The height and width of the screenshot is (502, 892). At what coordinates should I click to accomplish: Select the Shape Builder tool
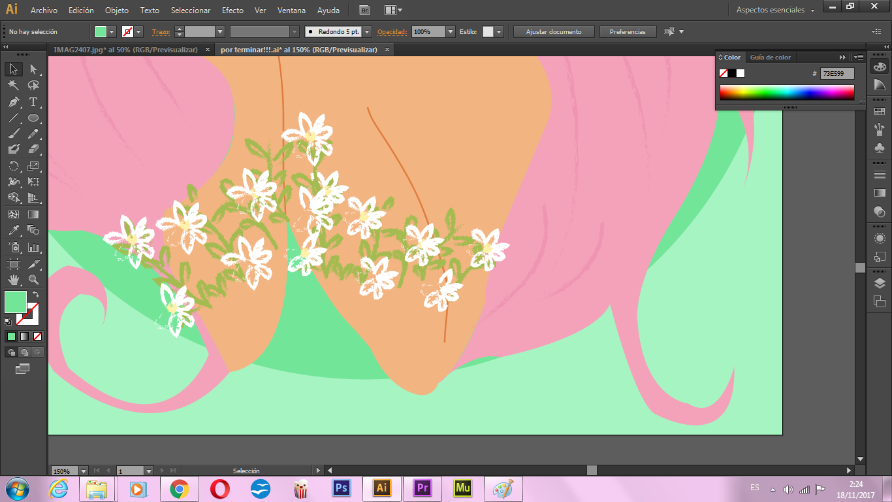point(14,197)
